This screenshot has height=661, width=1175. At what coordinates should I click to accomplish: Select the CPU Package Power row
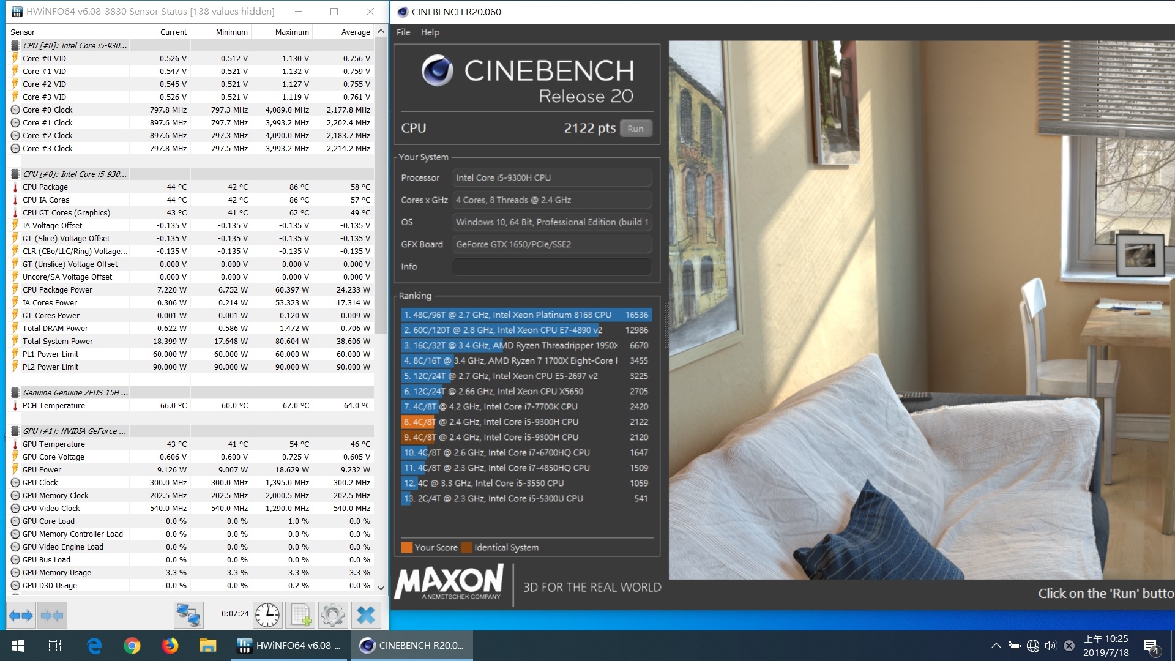pos(191,289)
